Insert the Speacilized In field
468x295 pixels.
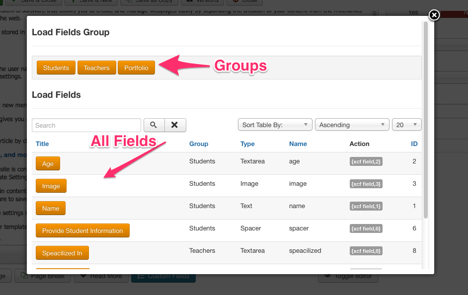[62, 253]
